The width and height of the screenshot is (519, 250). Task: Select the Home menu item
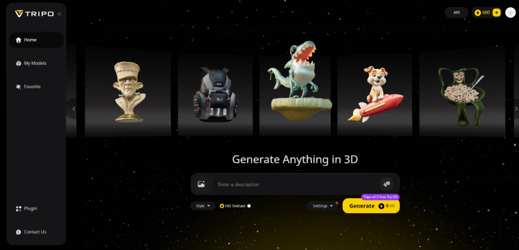(x=36, y=40)
